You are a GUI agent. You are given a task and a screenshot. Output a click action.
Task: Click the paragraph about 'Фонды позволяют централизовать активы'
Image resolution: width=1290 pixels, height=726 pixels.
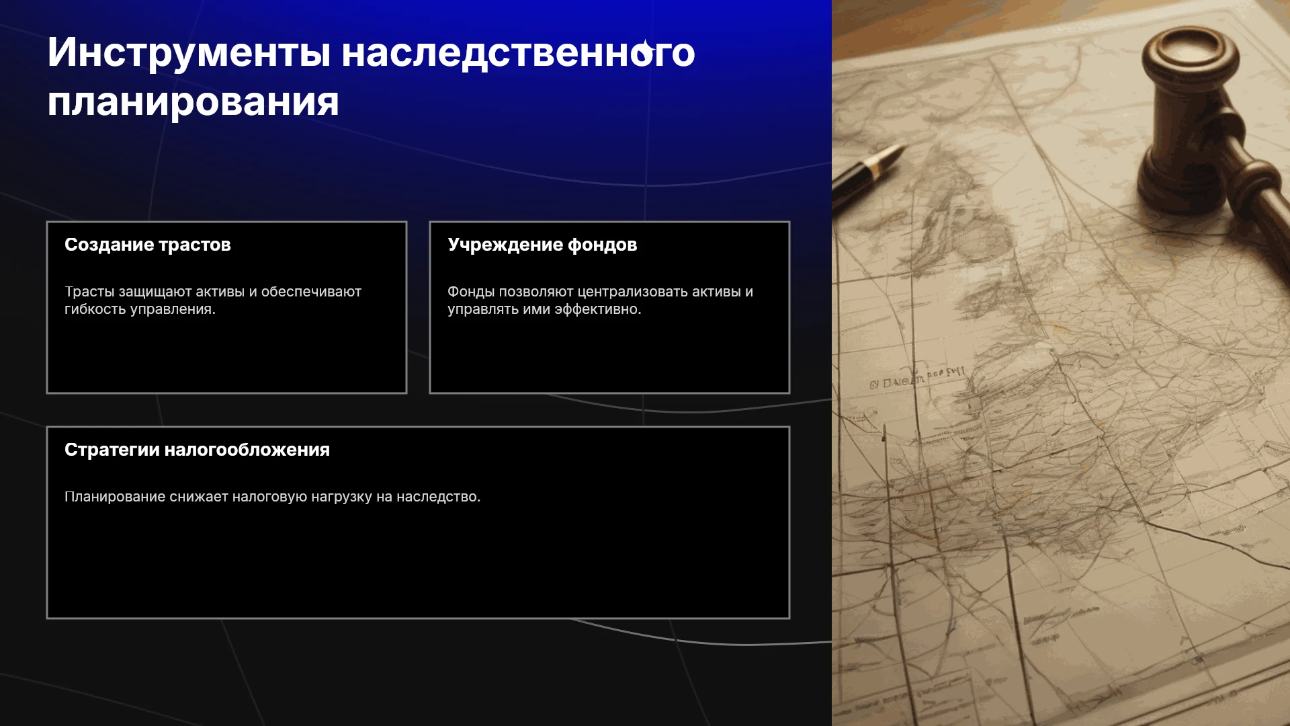point(600,300)
